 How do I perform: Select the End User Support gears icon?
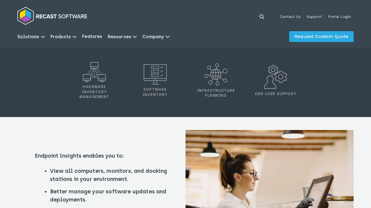tap(276, 77)
